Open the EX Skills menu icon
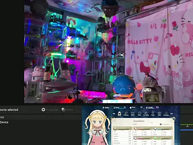 click(x=146, y=114)
